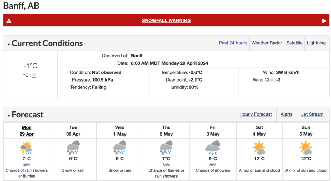Switch temperature units to °F
This screenshot has height=181, width=331.
[34, 75]
